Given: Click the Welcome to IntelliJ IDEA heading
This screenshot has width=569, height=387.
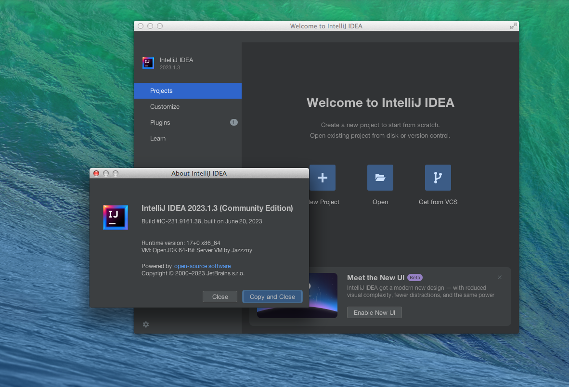Looking at the screenshot, I should coord(380,103).
